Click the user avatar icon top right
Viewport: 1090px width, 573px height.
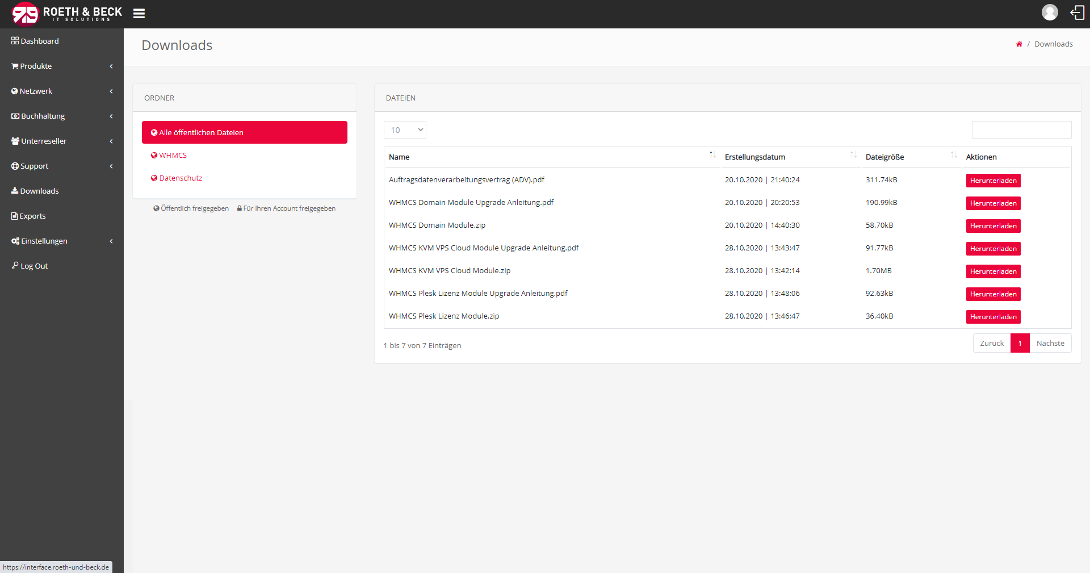click(1050, 12)
